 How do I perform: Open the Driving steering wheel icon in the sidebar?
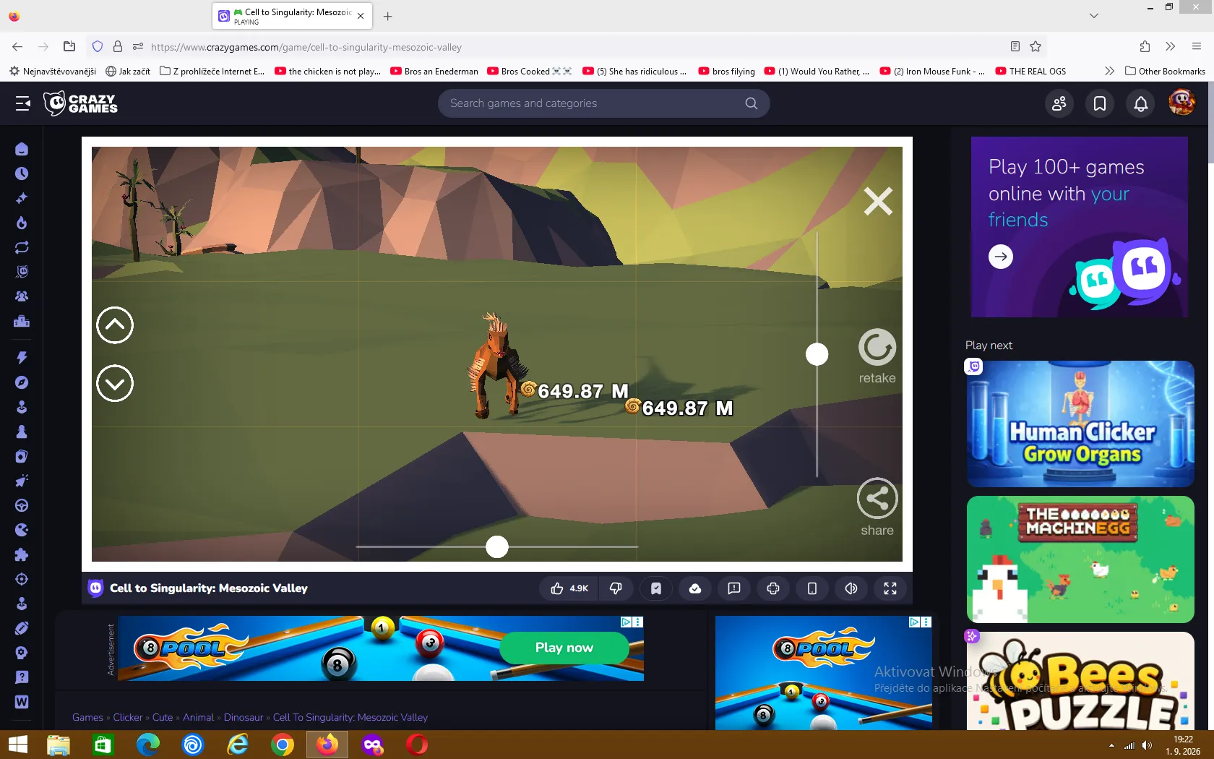point(22,505)
